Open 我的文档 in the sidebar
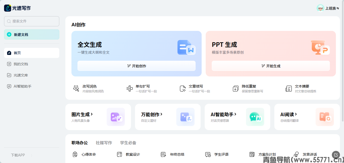This screenshot has height=163, width=344. [x=32, y=64]
